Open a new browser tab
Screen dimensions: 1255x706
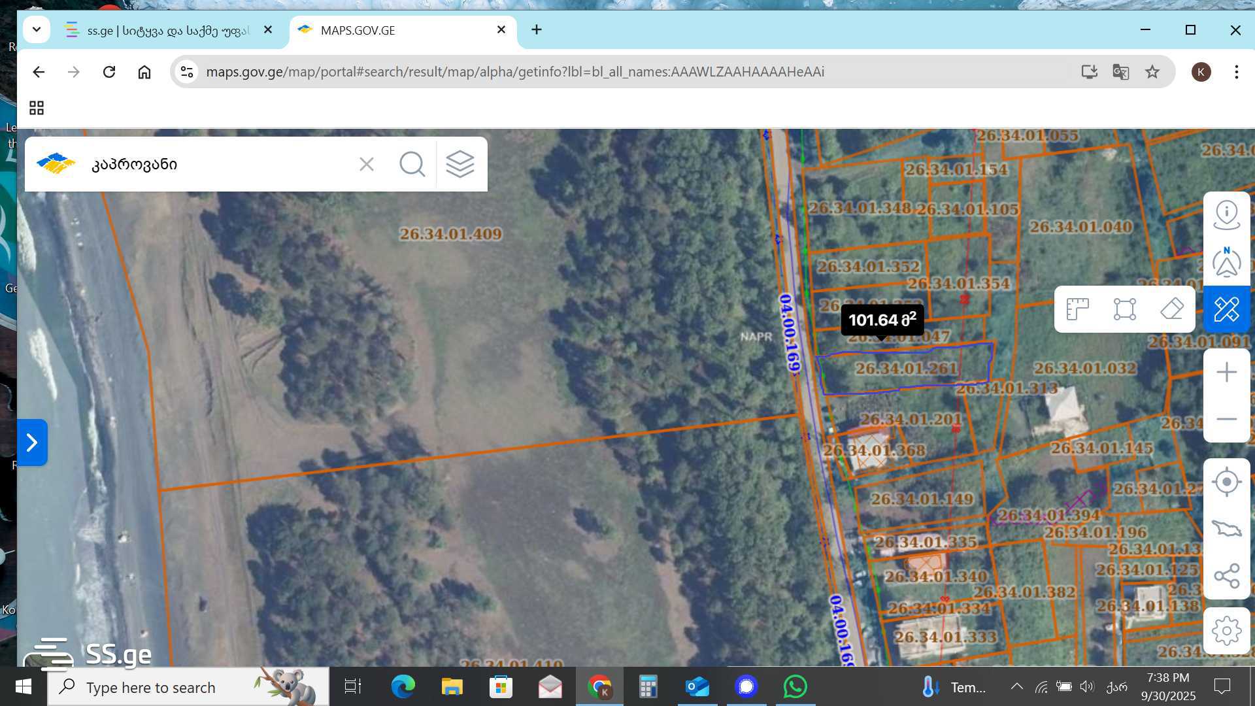pos(537,30)
